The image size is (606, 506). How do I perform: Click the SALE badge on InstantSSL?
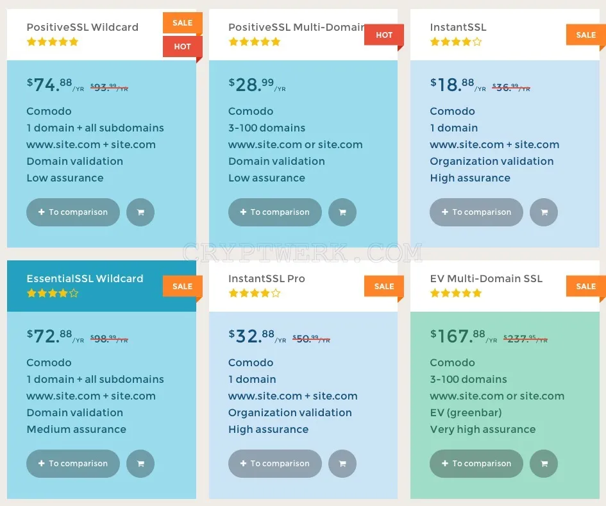[586, 35]
